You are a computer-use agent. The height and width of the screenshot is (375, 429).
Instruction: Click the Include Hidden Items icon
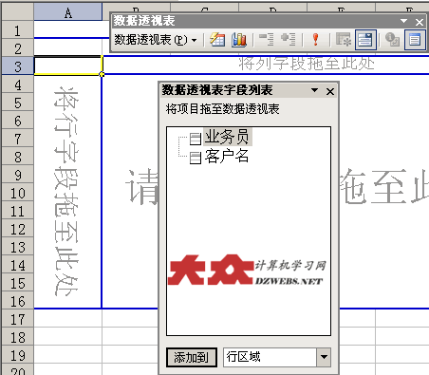[344, 40]
